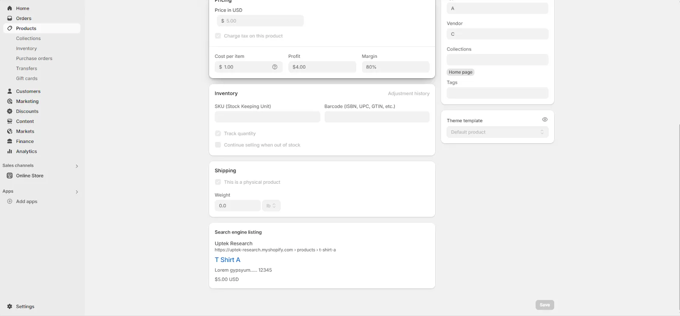The height and width of the screenshot is (316, 680).
Task: Open the weight unit lb dropdown
Action: pos(271,206)
